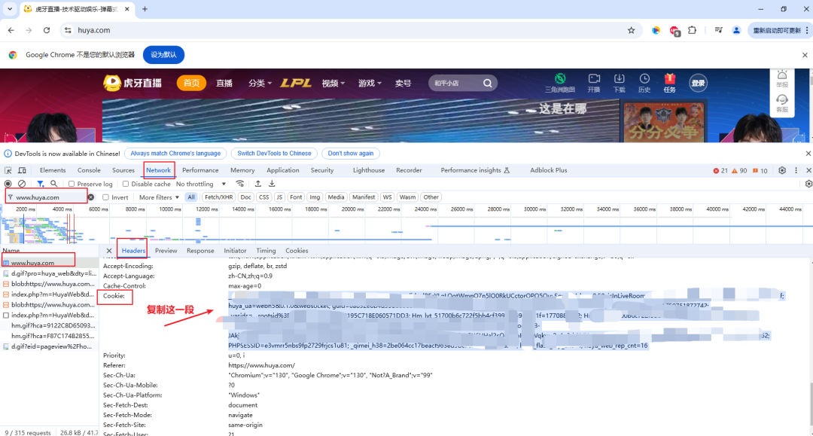Open the More filters dropdown
813x436 pixels.
click(159, 197)
